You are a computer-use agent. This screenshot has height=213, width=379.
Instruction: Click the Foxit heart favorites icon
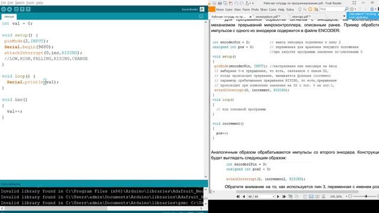(310, 9)
